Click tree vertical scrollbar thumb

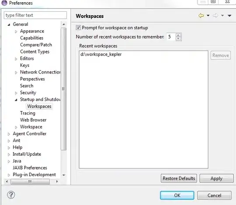click(x=64, y=89)
